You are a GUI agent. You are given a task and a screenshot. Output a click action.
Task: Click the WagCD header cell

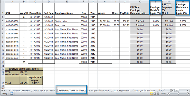[24, 9]
